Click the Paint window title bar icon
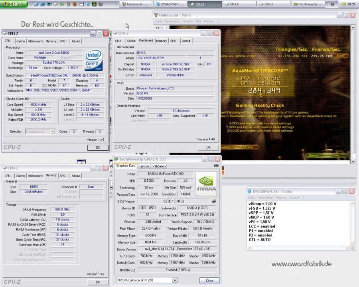This screenshot has width=359, height=287. pos(156,15)
